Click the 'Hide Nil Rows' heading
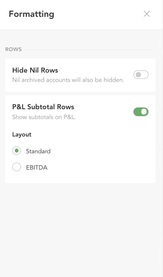Viewport: 163px width, 277px height. click(35, 70)
